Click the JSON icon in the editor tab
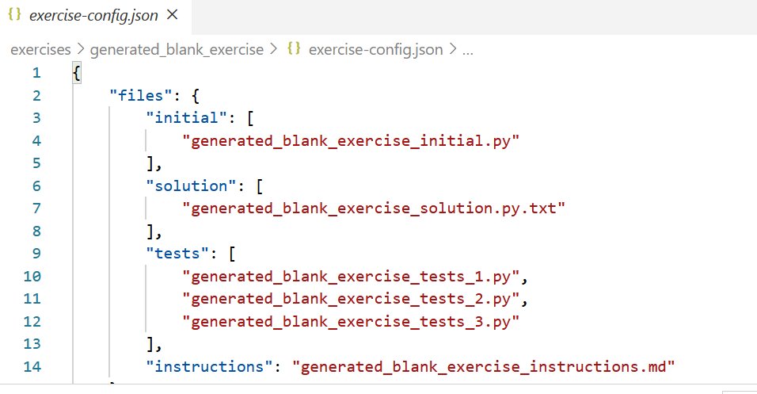This screenshot has width=757, height=394. point(13,15)
